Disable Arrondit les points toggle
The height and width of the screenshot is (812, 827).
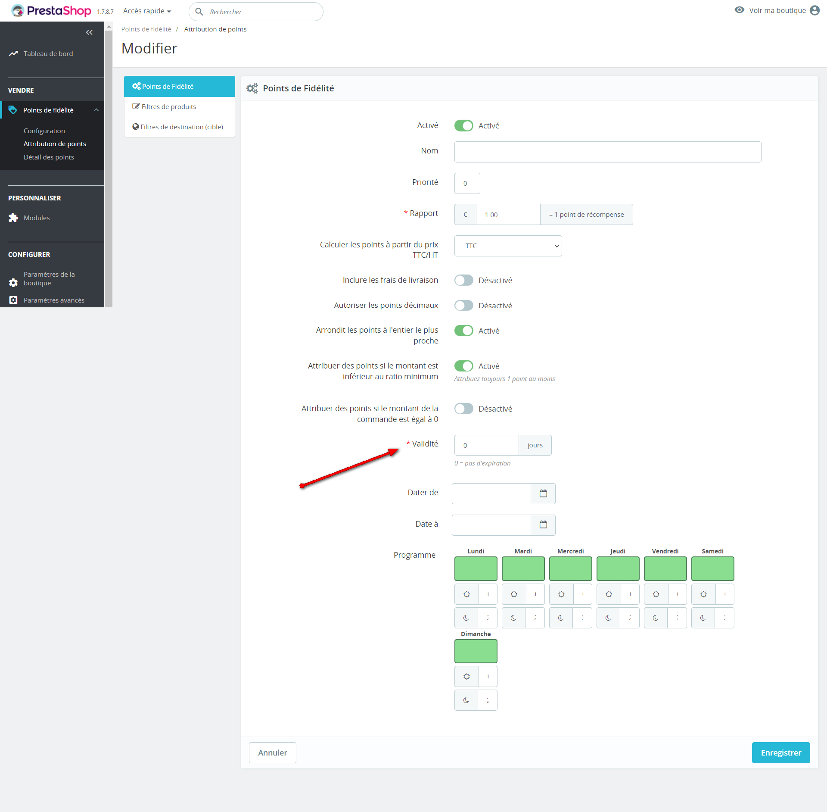click(x=463, y=331)
